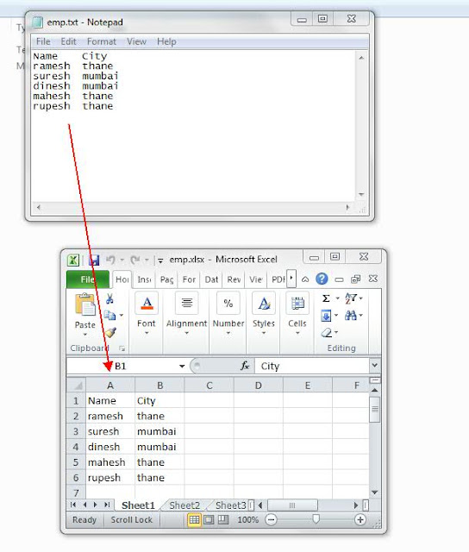Image resolution: width=469 pixels, height=552 pixels.
Task: Select cell B4 containing mumbai
Action: click(x=159, y=447)
